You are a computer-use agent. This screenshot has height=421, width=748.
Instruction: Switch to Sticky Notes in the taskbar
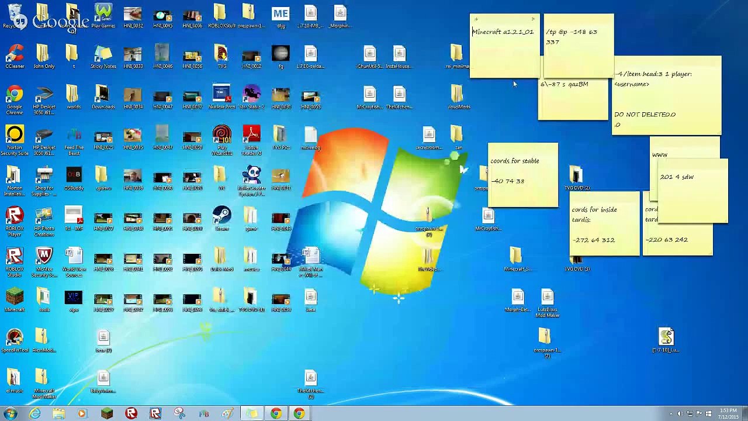tap(251, 413)
